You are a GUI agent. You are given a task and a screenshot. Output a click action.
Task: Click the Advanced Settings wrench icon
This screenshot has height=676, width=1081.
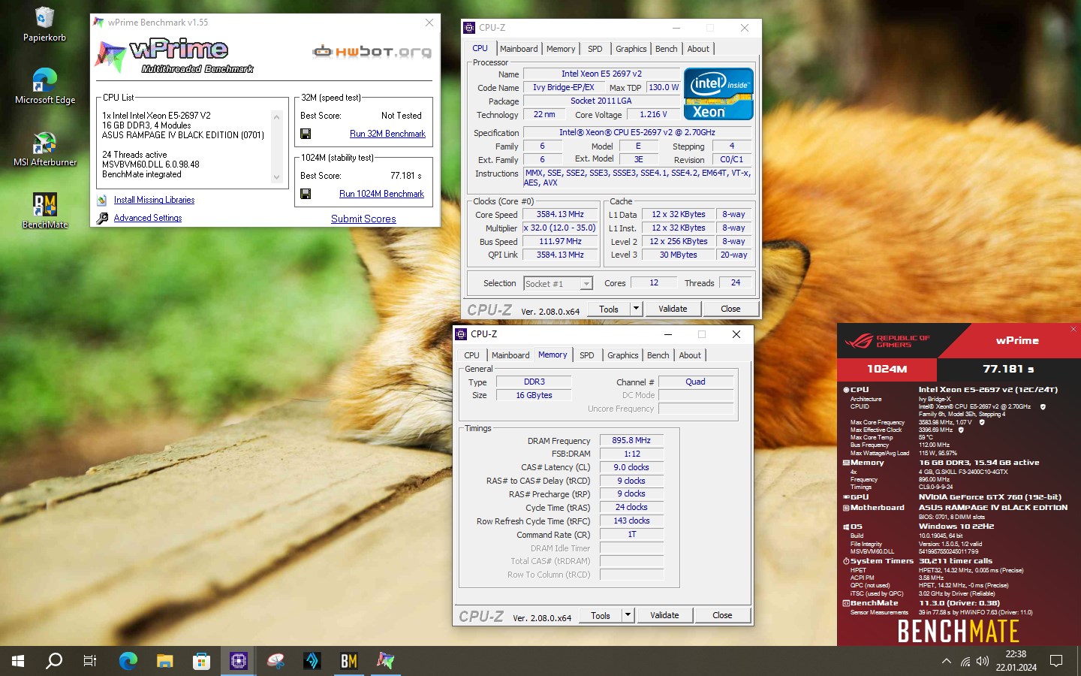[x=102, y=218]
